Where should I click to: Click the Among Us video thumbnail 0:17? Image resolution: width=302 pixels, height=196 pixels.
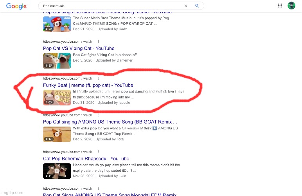tap(57, 134)
